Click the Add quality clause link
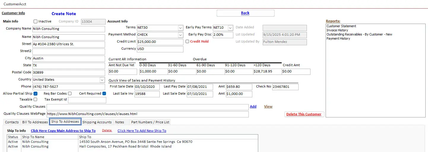This screenshot has width=428, height=152. click(253, 106)
